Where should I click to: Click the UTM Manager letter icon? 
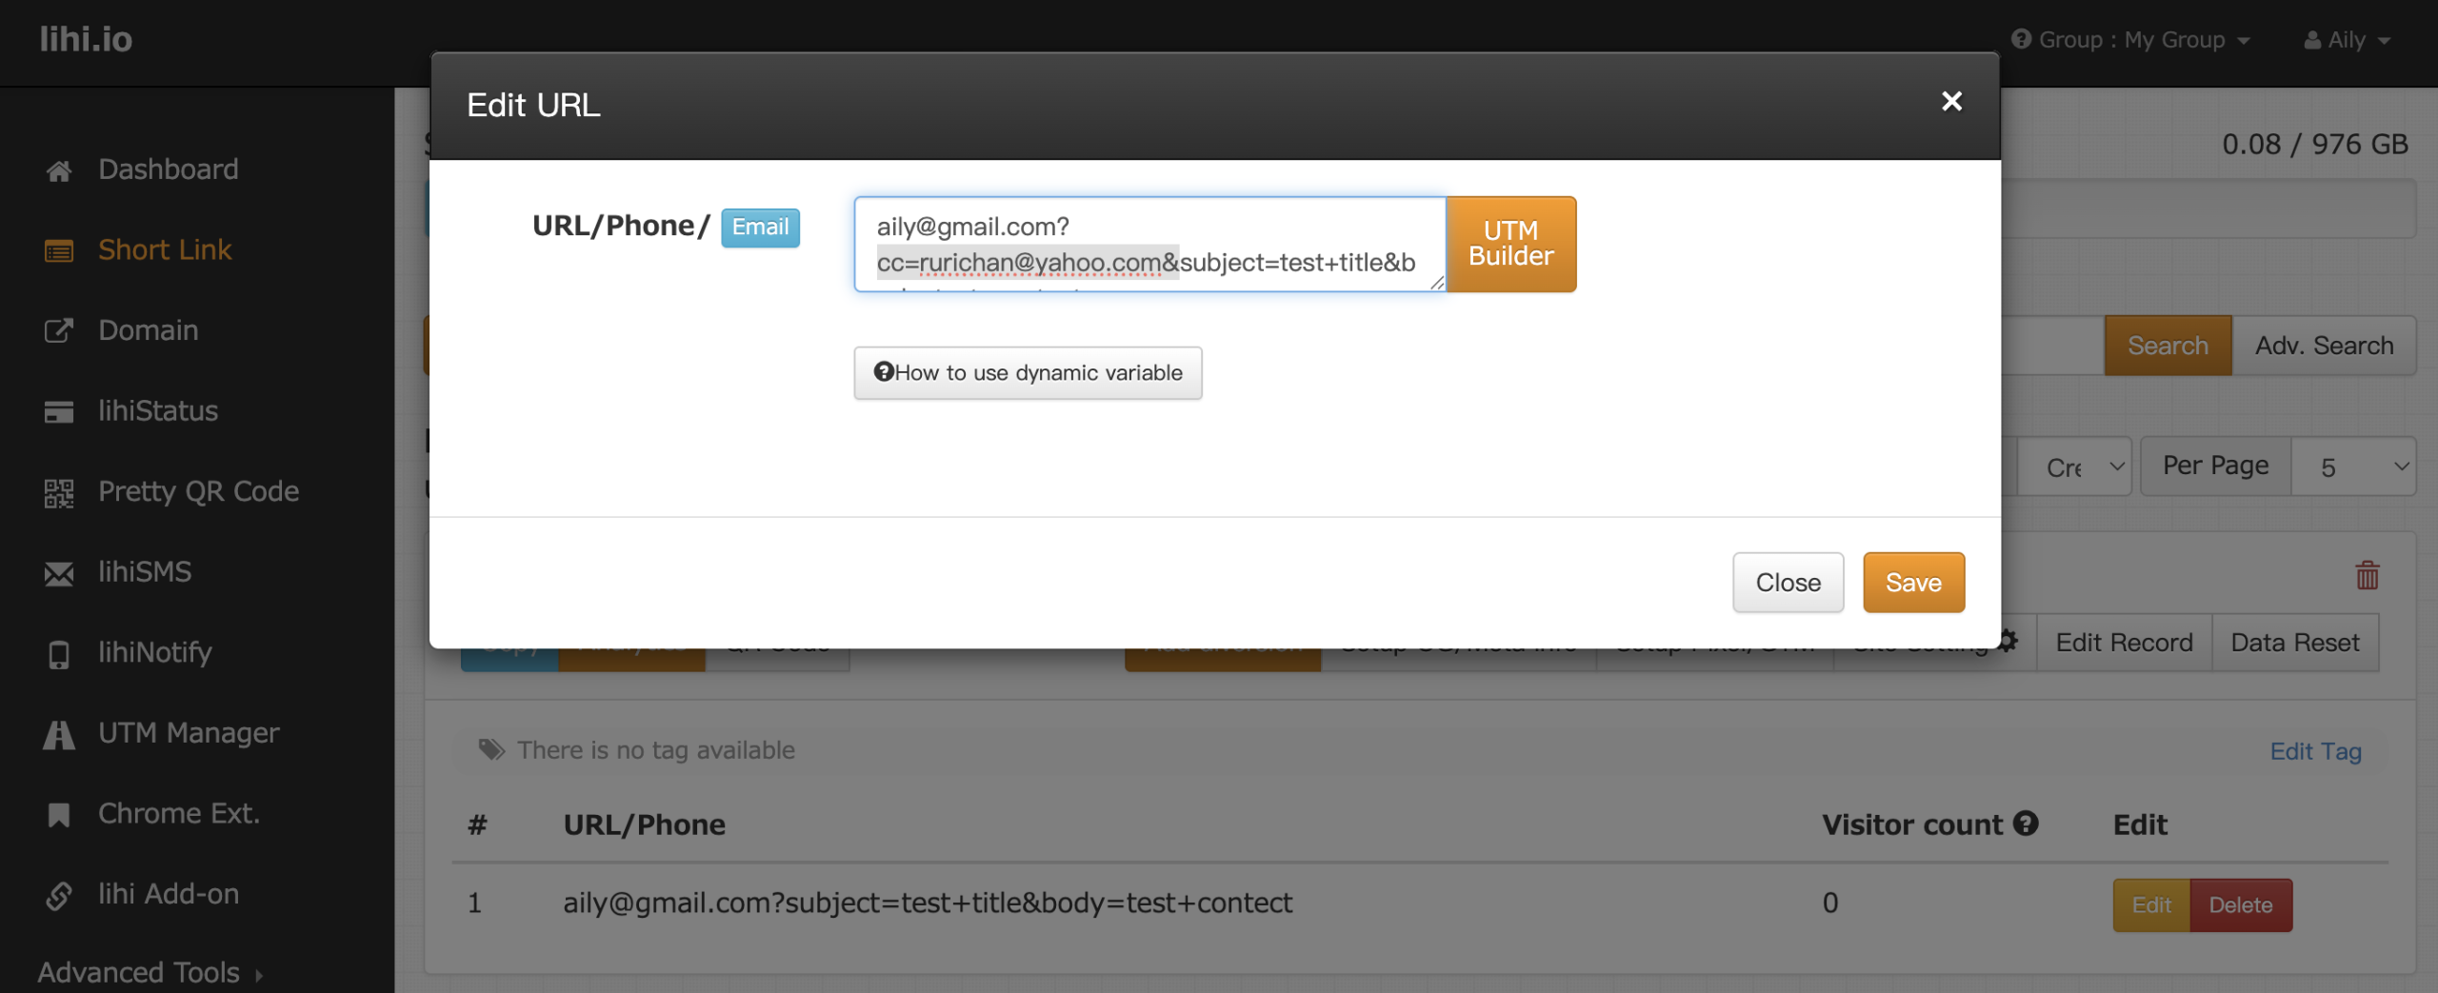(x=58, y=734)
